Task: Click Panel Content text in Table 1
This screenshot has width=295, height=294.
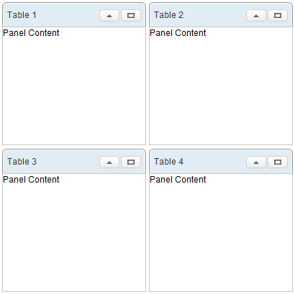Action: point(31,33)
